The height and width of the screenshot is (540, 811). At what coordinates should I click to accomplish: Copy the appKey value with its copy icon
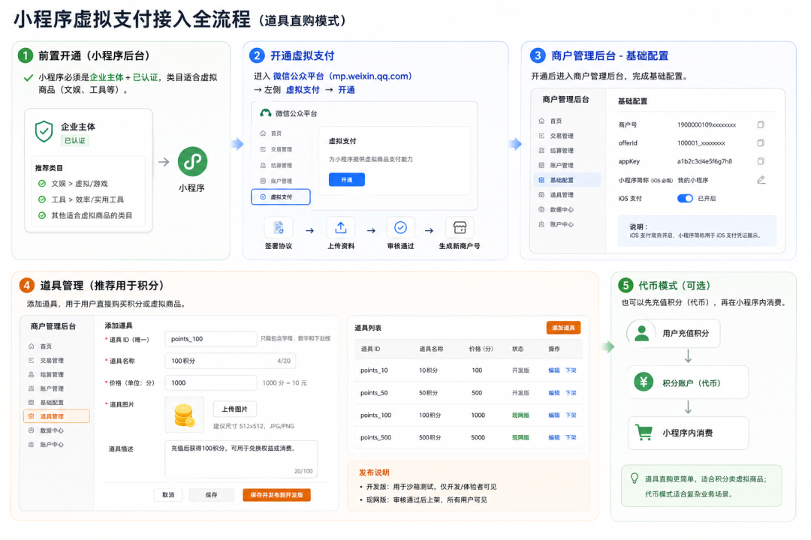coord(761,161)
